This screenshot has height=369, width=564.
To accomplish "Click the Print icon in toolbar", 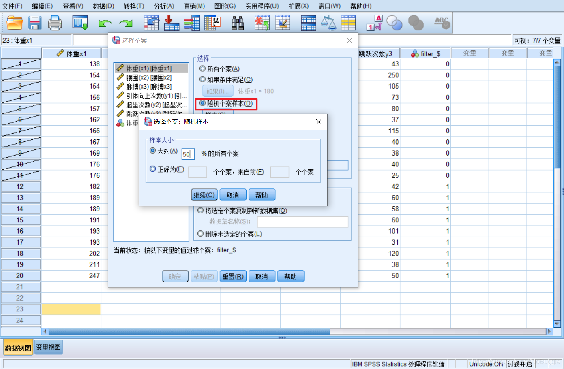I will click(x=55, y=23).
